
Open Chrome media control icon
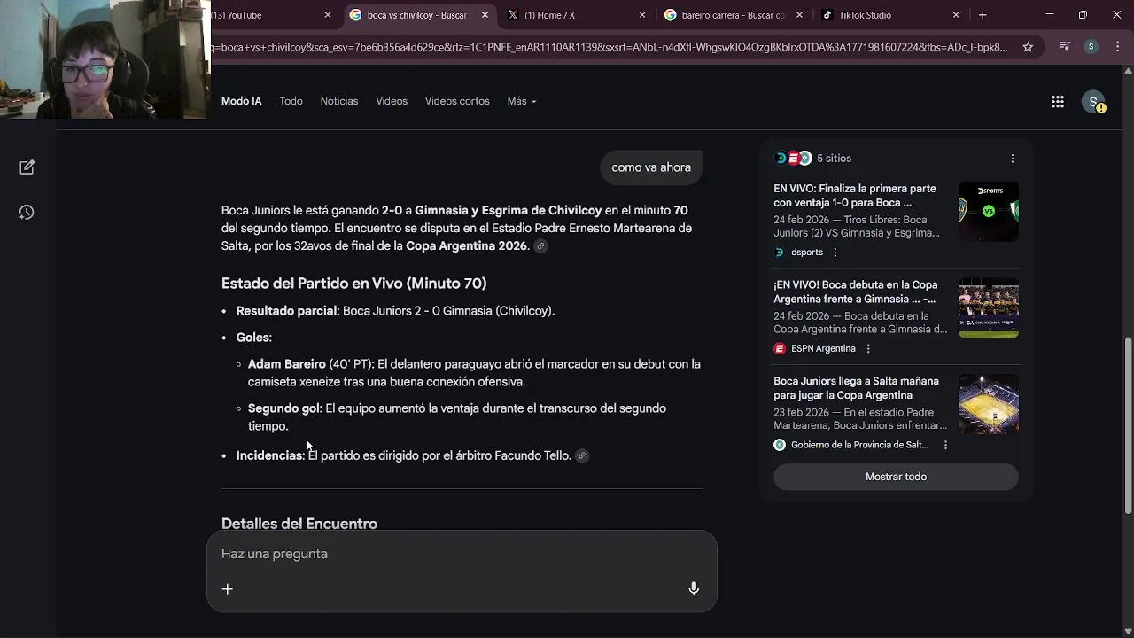(x=1064, y=47)
